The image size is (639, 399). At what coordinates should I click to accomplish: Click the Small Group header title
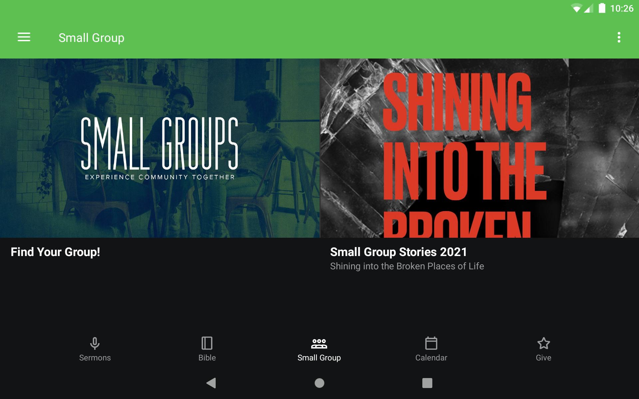(92, 38)
